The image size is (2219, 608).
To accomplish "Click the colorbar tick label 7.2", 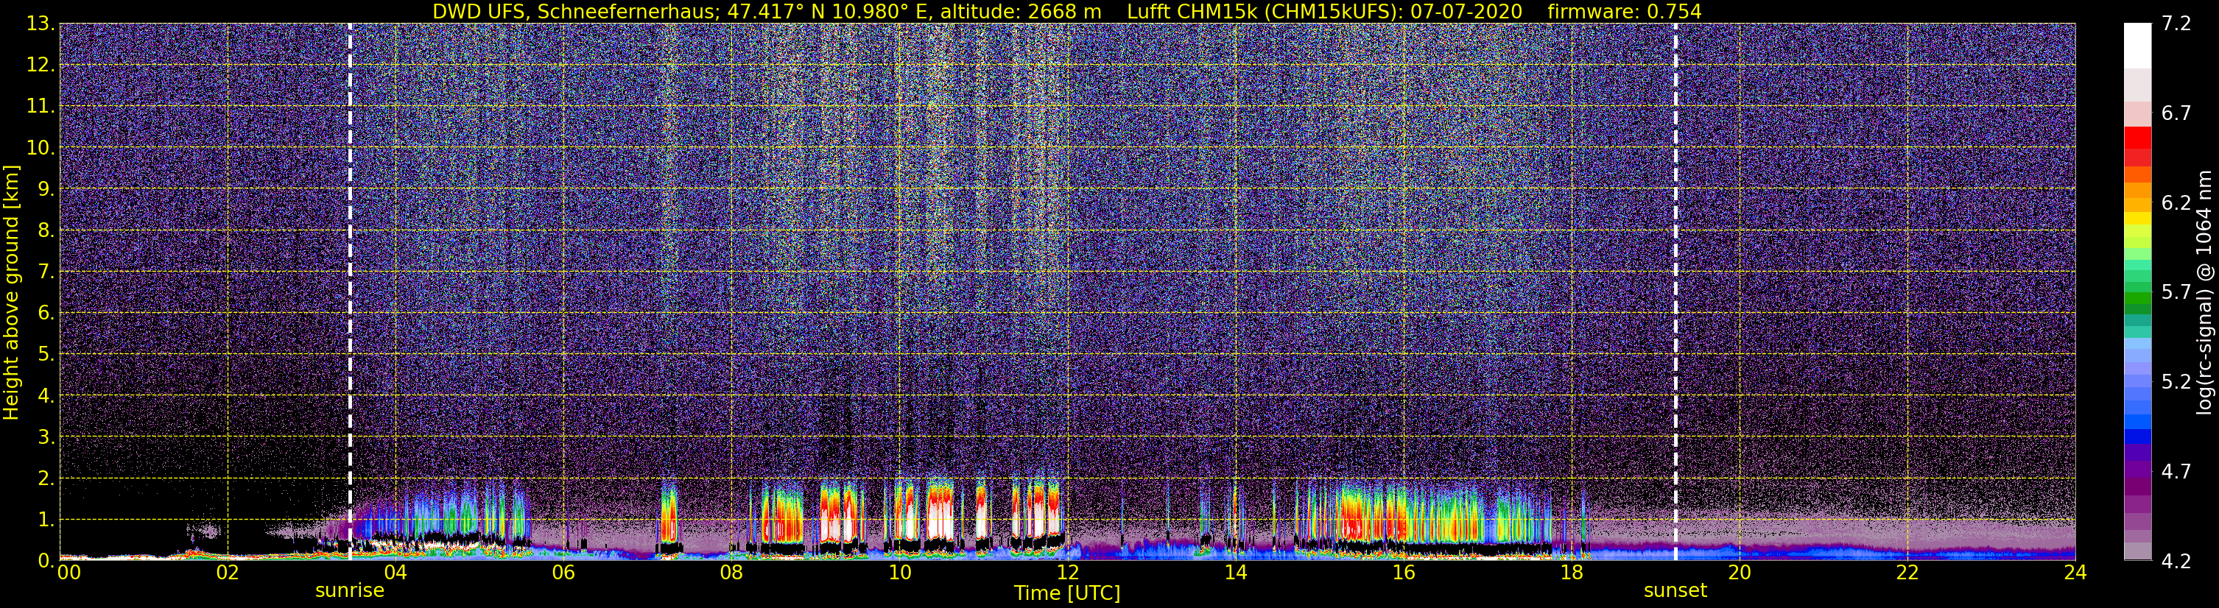I will tap(2176, 24).
